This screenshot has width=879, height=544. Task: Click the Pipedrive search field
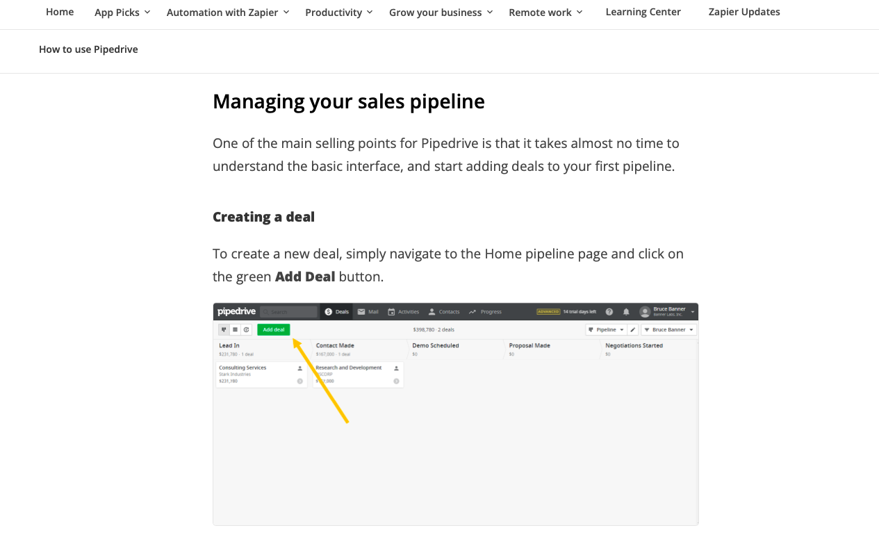[x=288, y=312]
